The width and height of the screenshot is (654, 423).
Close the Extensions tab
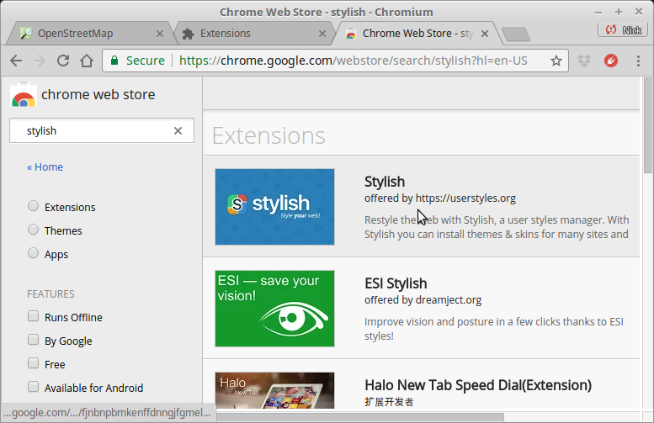tap(322, 34)
